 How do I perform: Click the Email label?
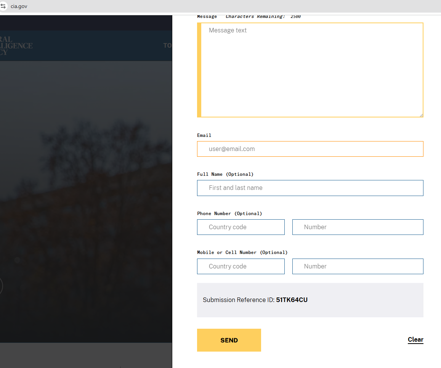click(x=204, y=135)
